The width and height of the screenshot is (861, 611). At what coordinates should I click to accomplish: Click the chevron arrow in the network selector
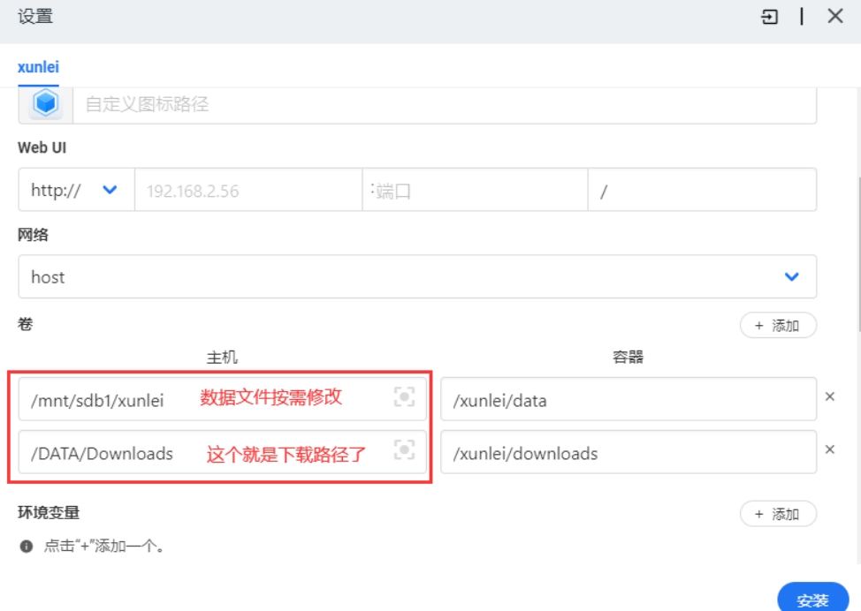[x=791, y=277]
